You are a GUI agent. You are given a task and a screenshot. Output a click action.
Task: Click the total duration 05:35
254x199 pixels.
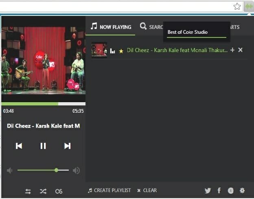pos(78,111)
